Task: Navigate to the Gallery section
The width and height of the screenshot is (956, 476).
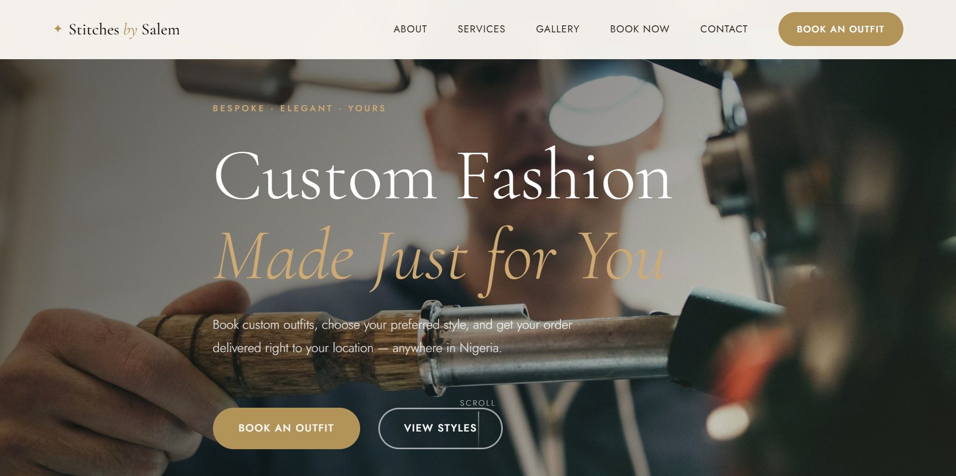Action: pos(558,29)
